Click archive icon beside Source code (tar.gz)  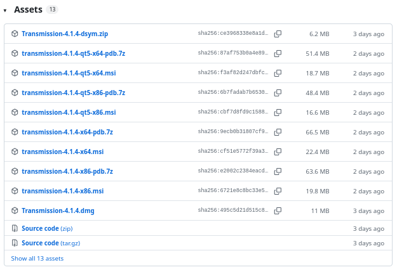15,243
